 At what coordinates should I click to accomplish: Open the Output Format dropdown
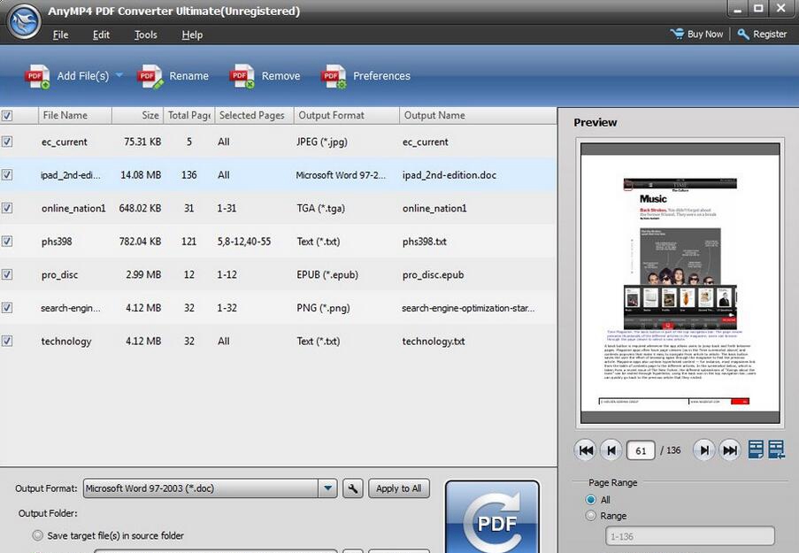(327, 488)
